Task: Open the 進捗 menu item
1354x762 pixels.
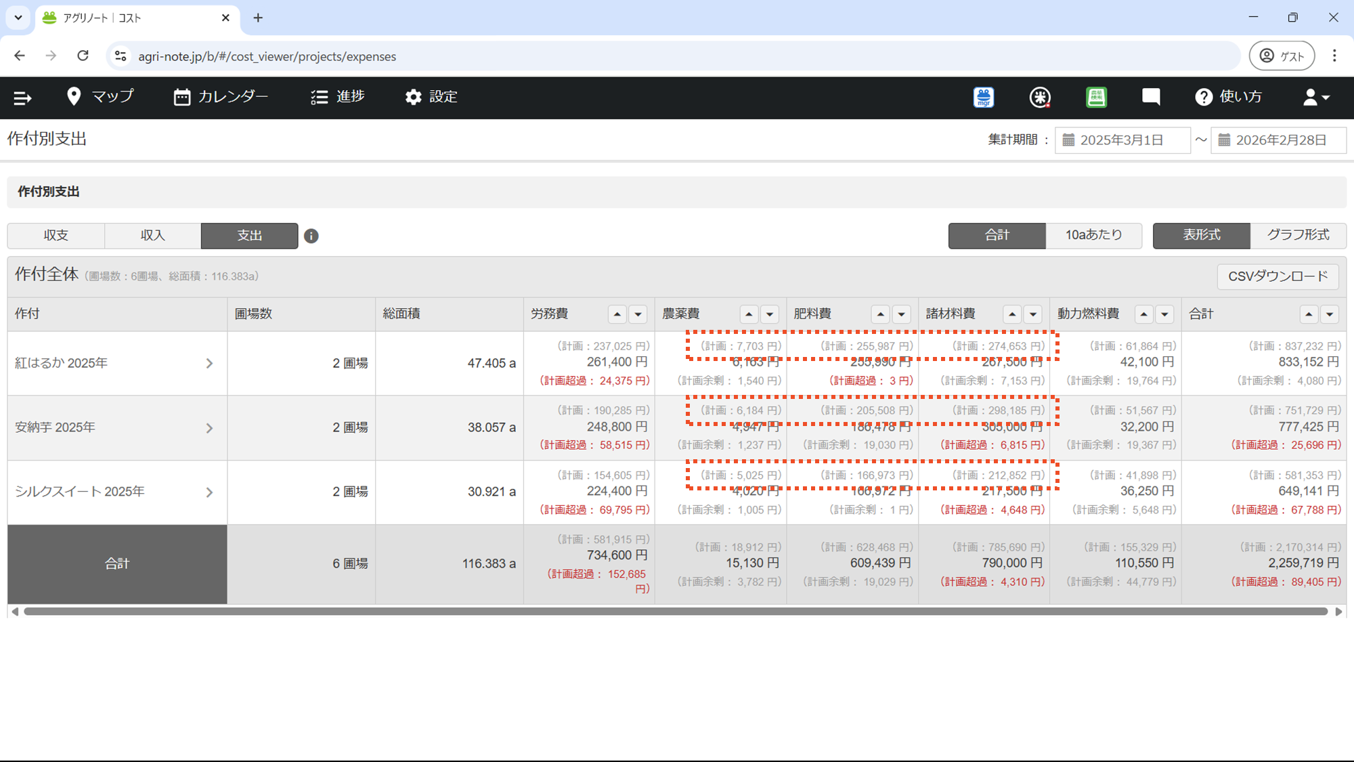Action: [x=338, y=97]
